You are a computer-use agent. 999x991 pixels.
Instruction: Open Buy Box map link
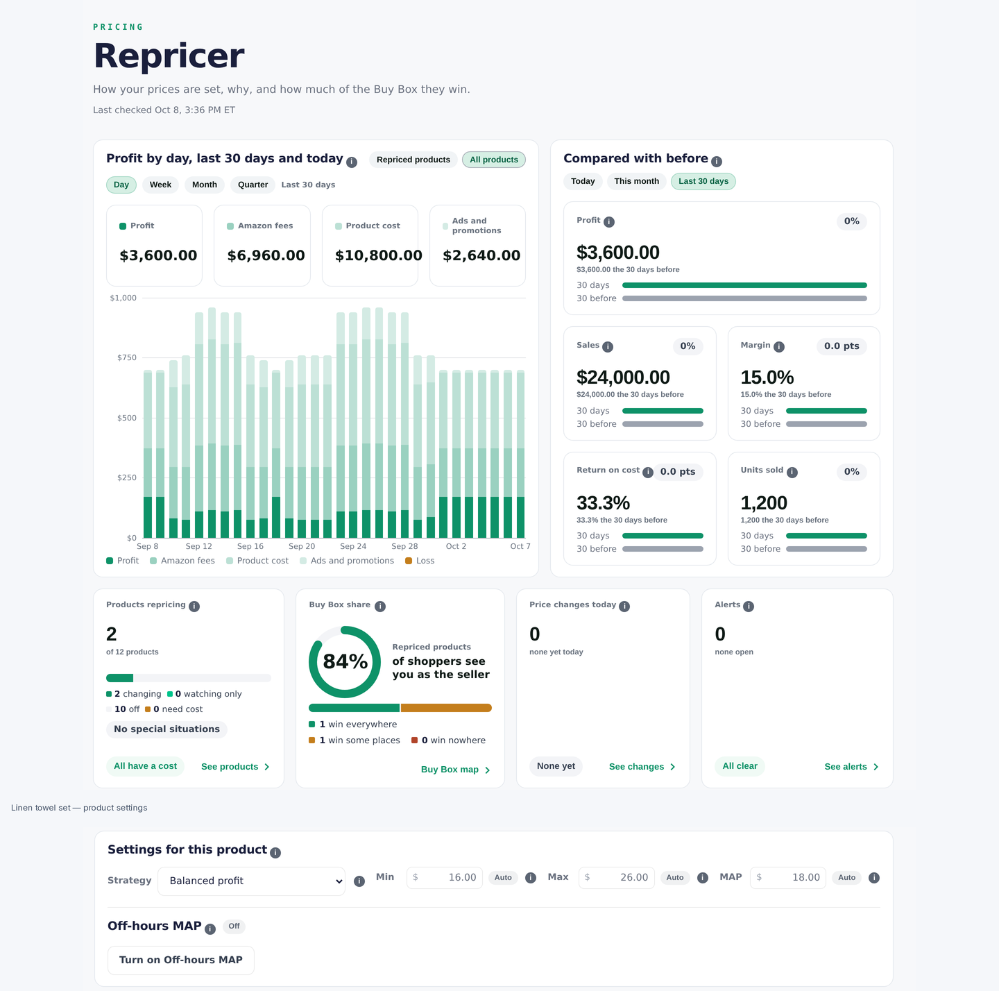click(456, 770)
